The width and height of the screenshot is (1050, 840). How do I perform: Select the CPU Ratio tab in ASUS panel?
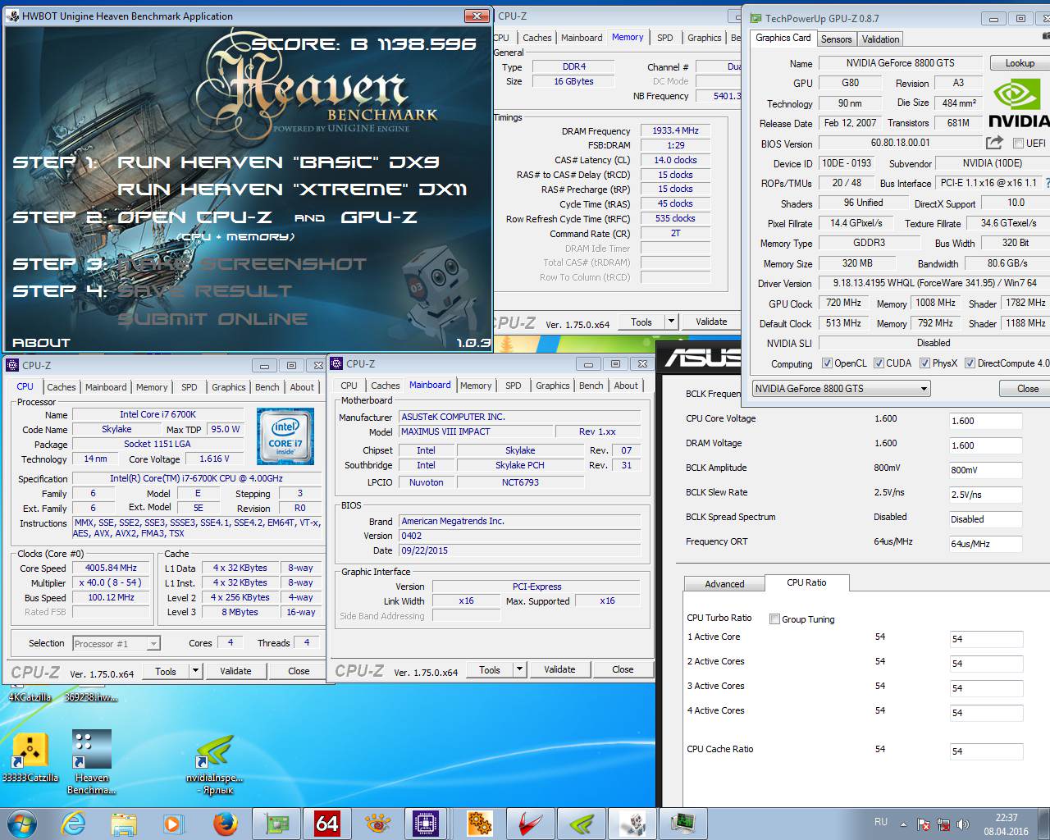(x=806, y=582)
